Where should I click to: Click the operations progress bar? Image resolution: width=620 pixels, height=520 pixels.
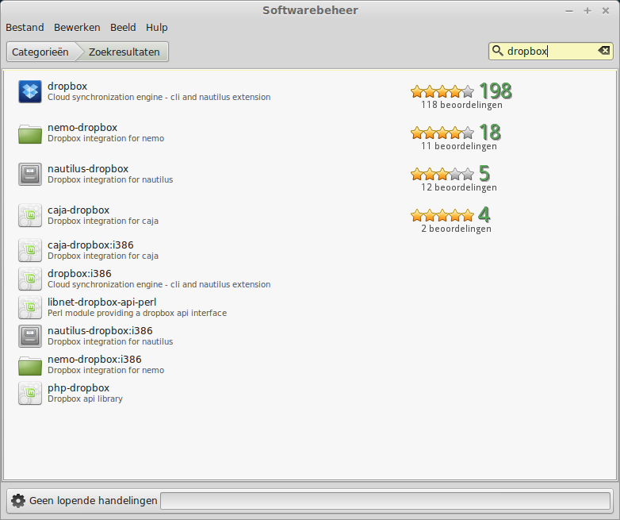tap(385, 501)
